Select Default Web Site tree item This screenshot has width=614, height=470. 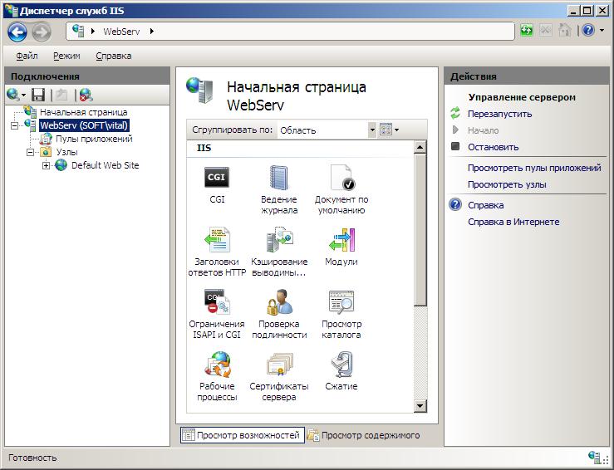[105, 165]
